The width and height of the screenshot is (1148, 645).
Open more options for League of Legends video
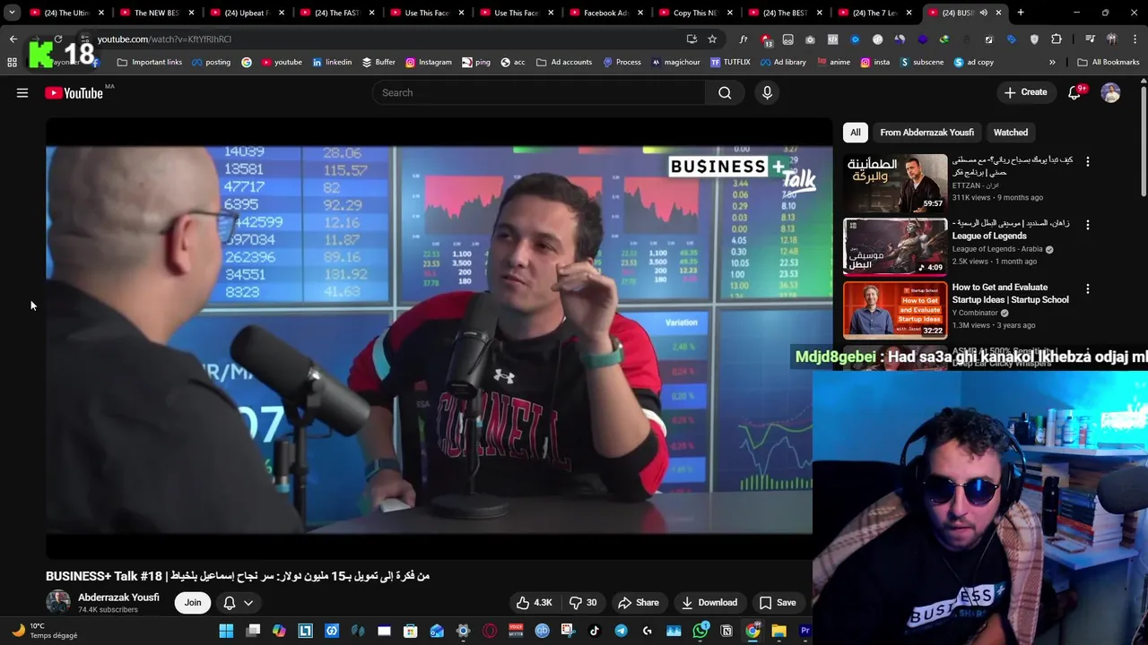[x=1088, y=226]
